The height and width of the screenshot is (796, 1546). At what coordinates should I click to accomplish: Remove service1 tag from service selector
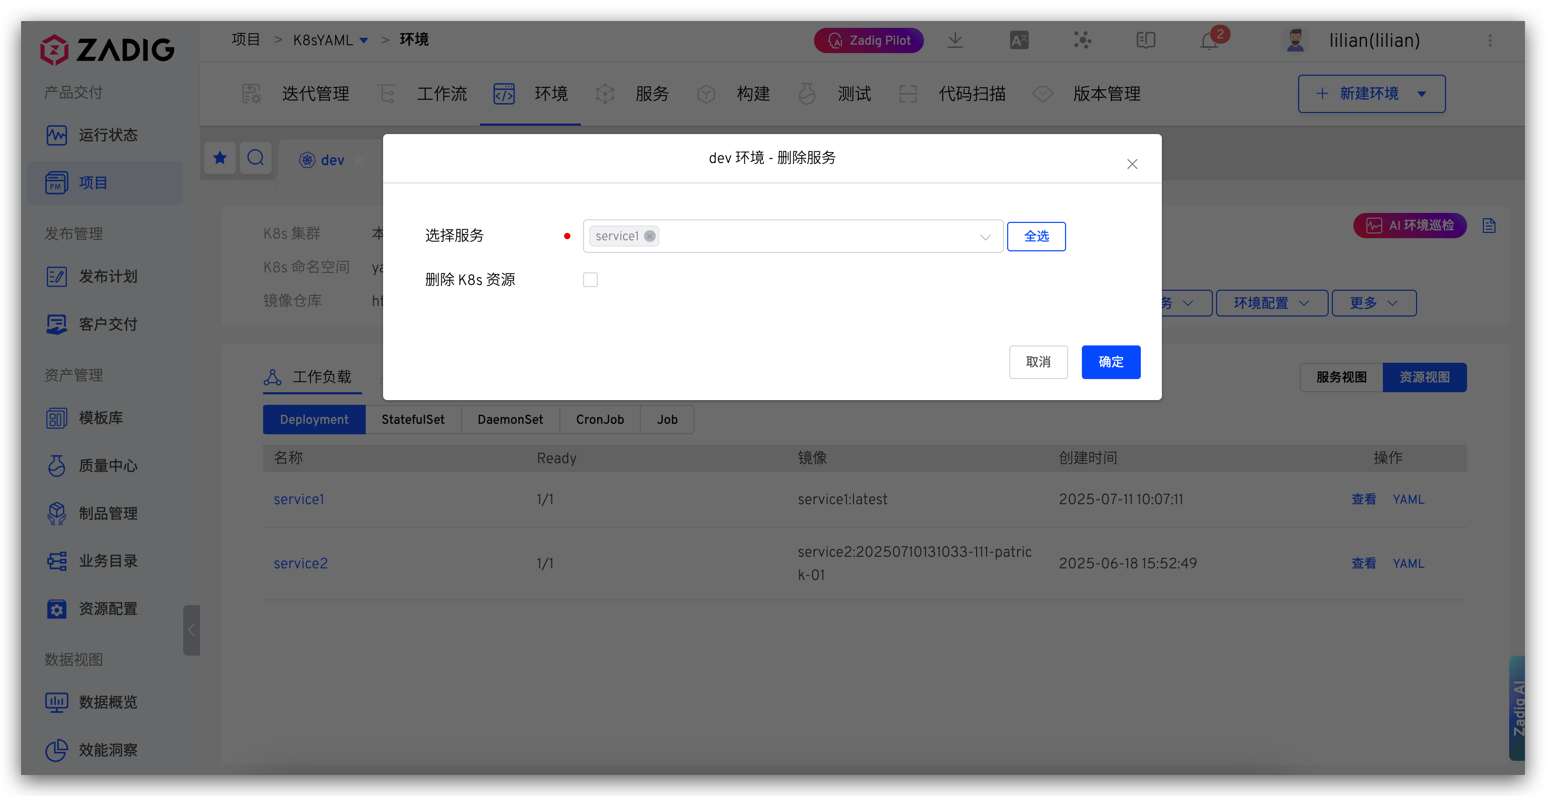(649, 237)
